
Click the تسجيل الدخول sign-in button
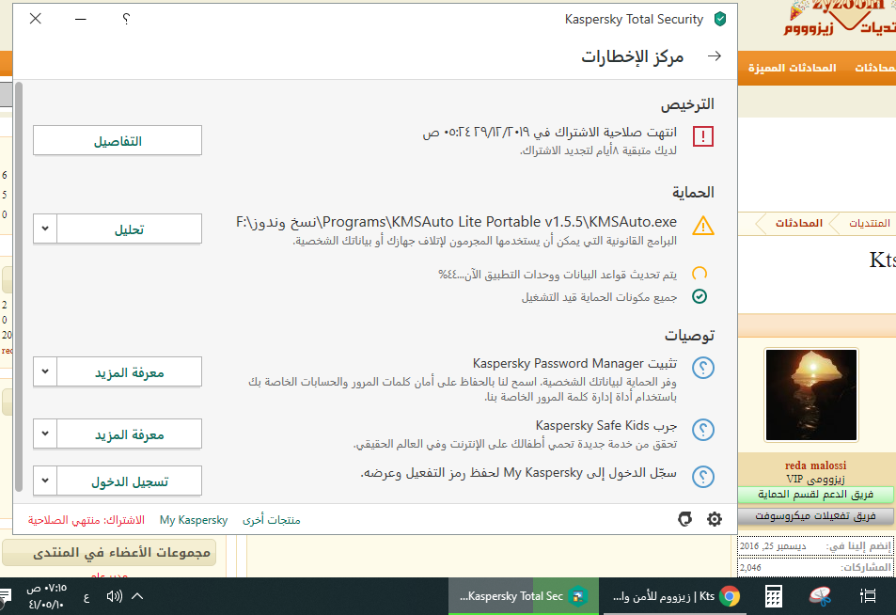tap(129, 481)
